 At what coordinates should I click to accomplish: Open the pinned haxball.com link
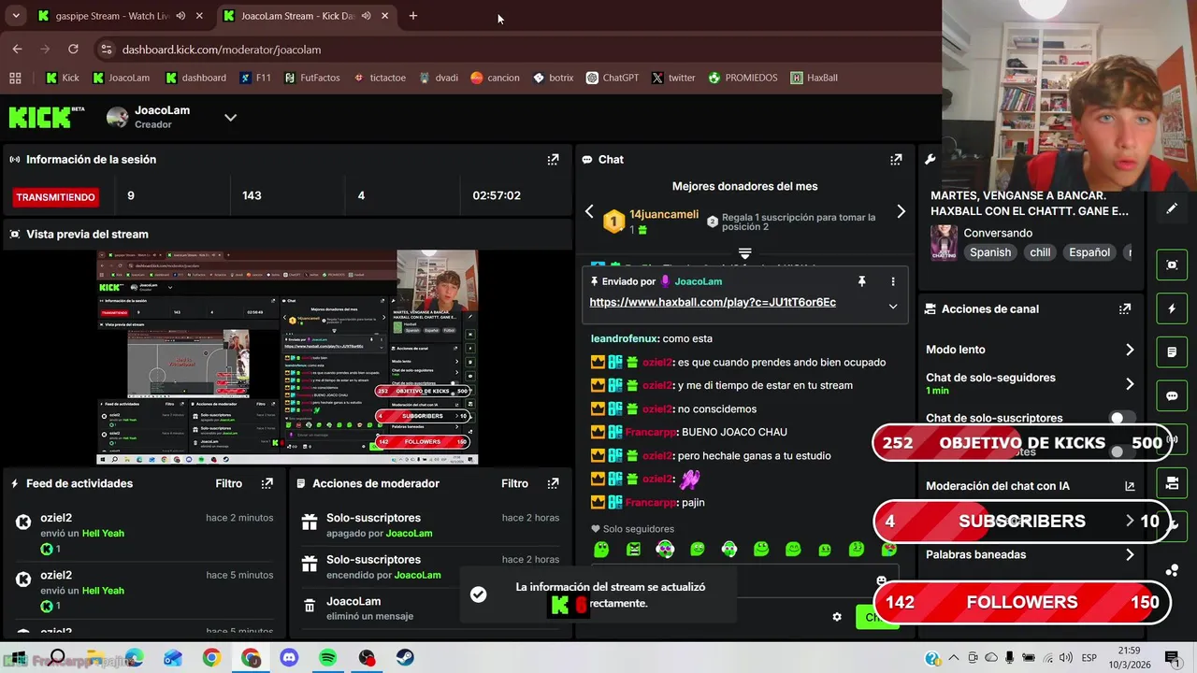click(x=713, y=303)
